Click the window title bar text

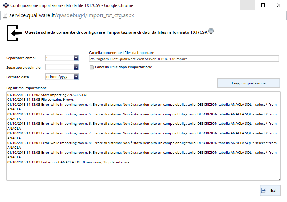point(71,5)
